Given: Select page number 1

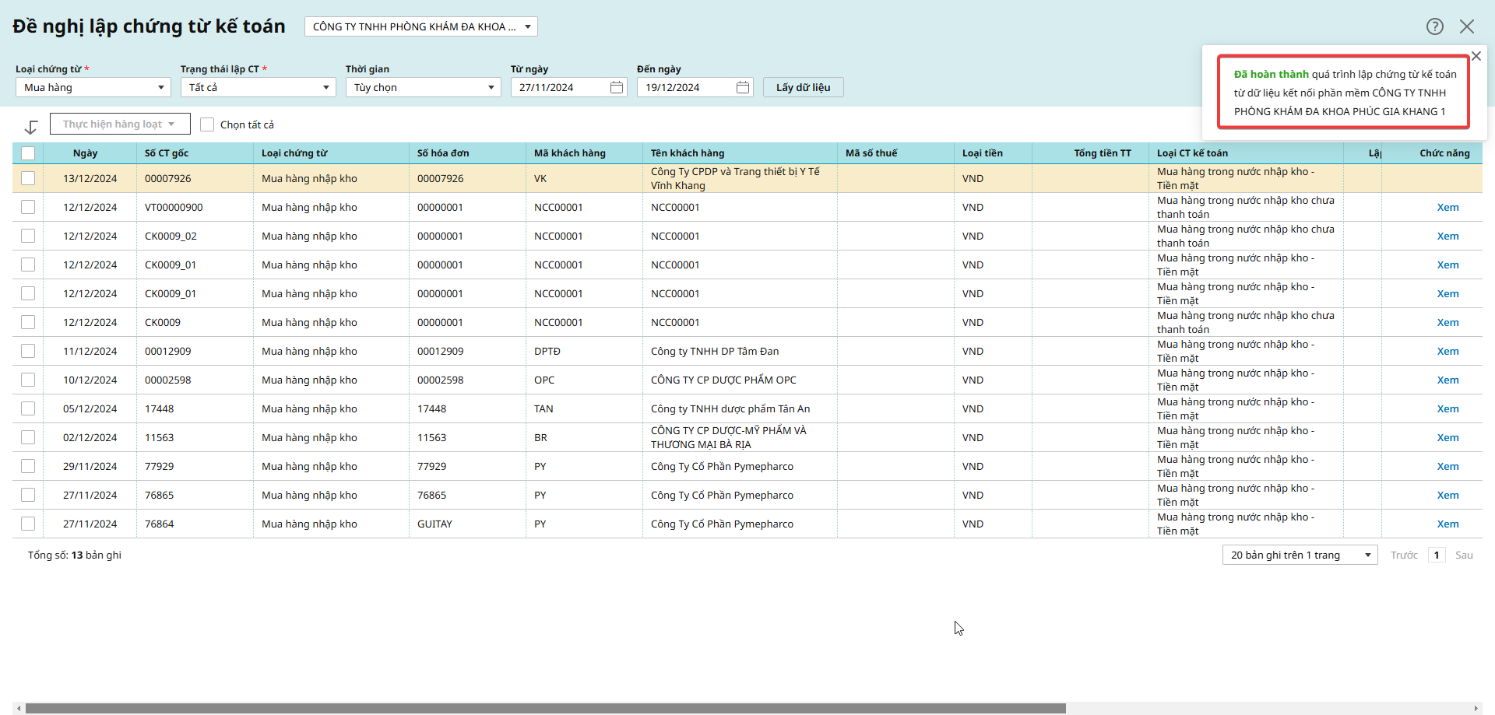Looking at the screenshot, I should 1437,555.
